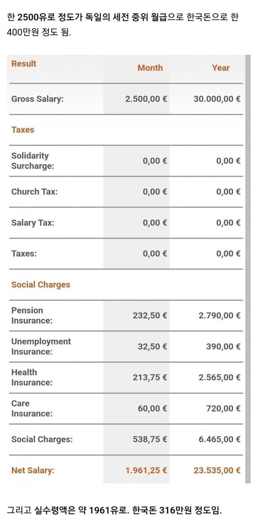Click the Salary Tax row label
This screenshot has height=515, width=257.
33,222
